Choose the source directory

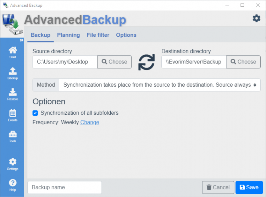pos(114,62)
